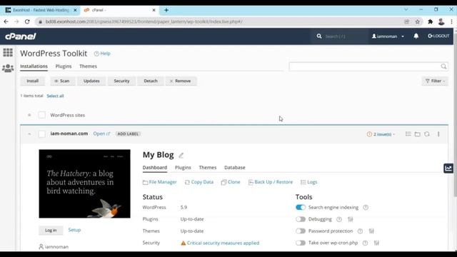The width and height of the screenshot is (457, 257).
Task: Open list view icon for iam-noman.com
Action: 408,134
